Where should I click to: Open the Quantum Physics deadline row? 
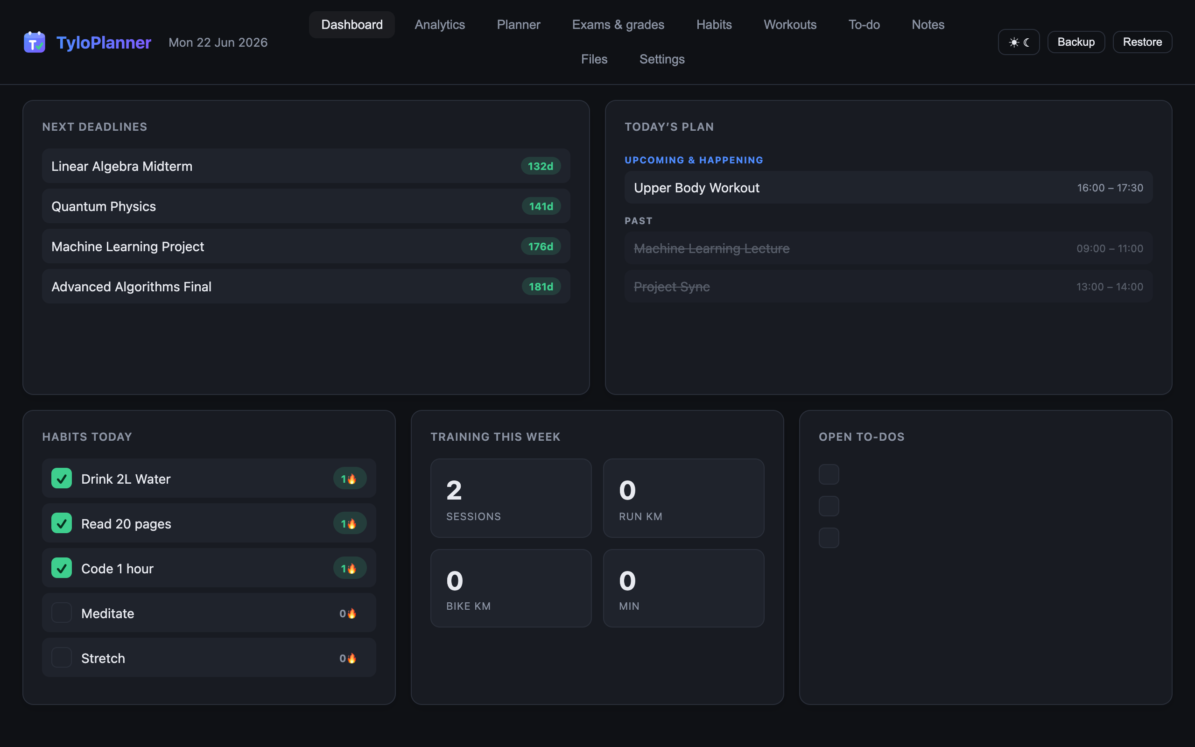(x=306, y=206)
